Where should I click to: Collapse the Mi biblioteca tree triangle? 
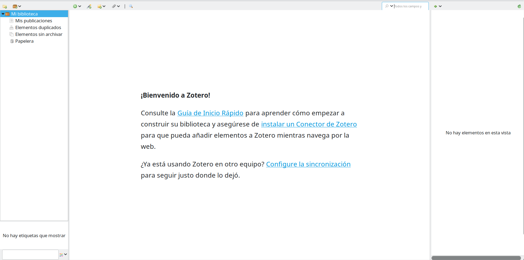tap(3, 14)
